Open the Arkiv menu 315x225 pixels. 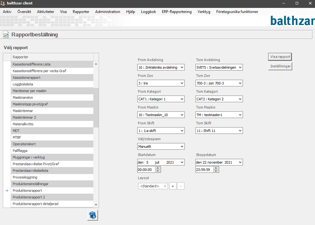(x=7, y=12)
